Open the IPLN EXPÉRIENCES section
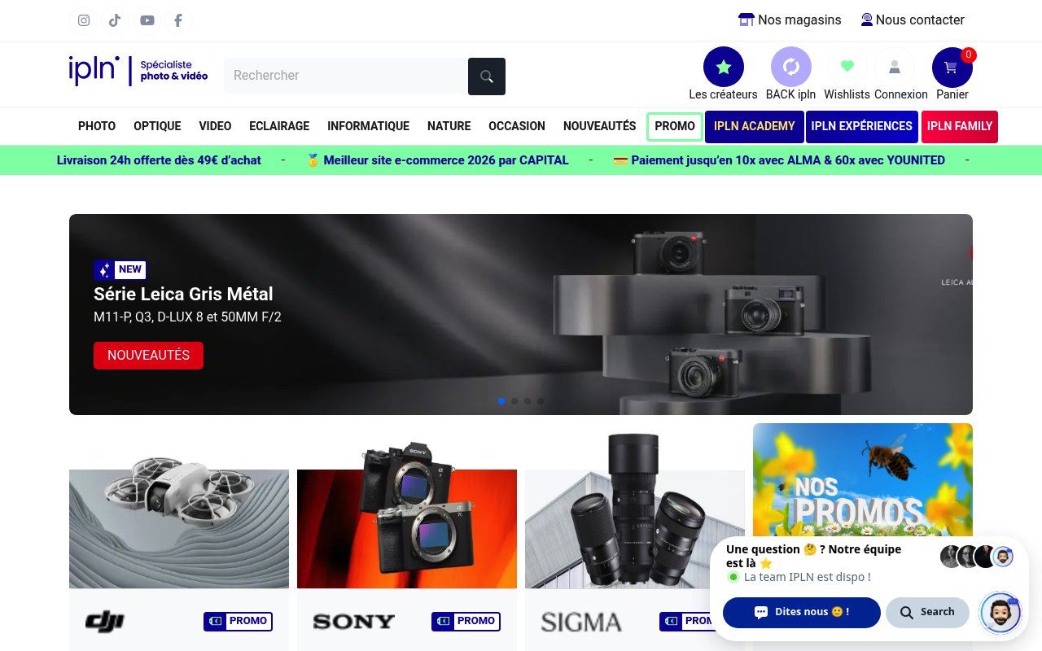 pyautogui.click(x=862, y=126)
